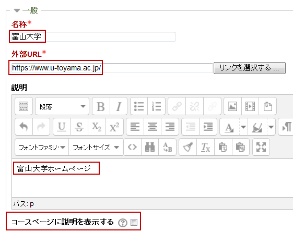Apply subscript formatting
The image size is (293, 232).
(97, 127)
